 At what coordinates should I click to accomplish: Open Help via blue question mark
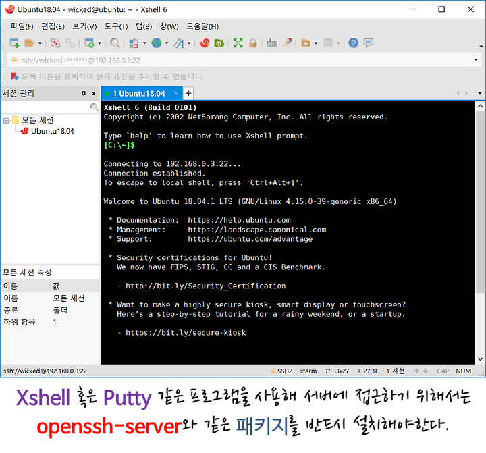(353, 43)
